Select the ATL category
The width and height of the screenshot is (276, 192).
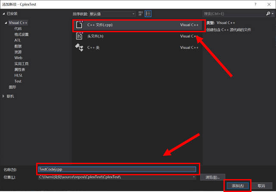click(17, 40)
